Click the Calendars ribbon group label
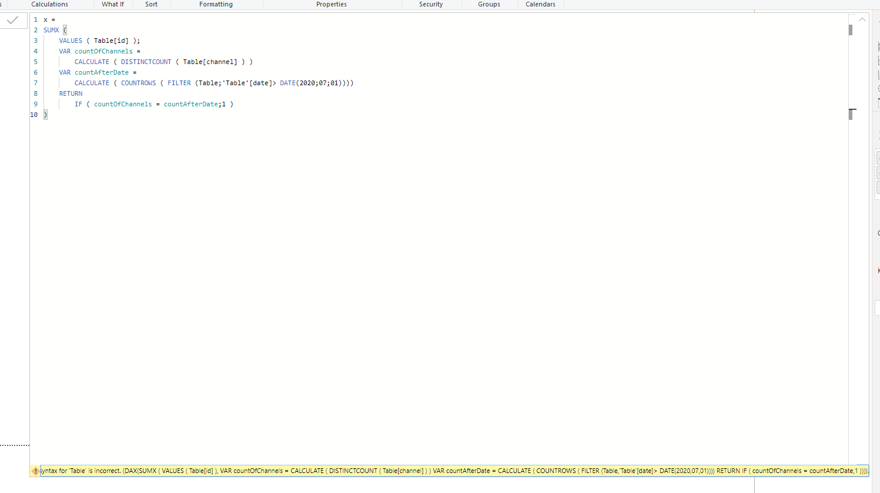Image resolution: width=880 pixels, height=493 pixels. (540, 4)
